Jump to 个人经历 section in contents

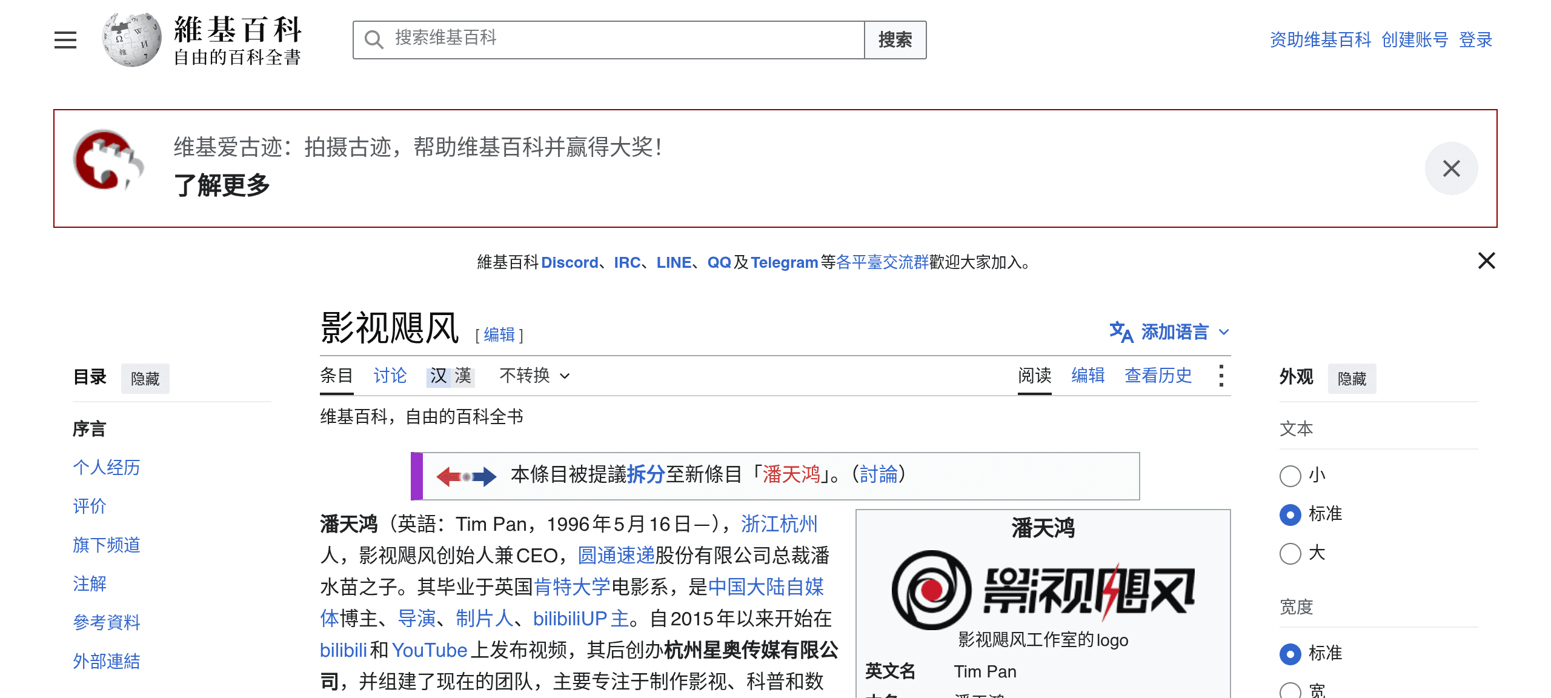coord(107,467)
